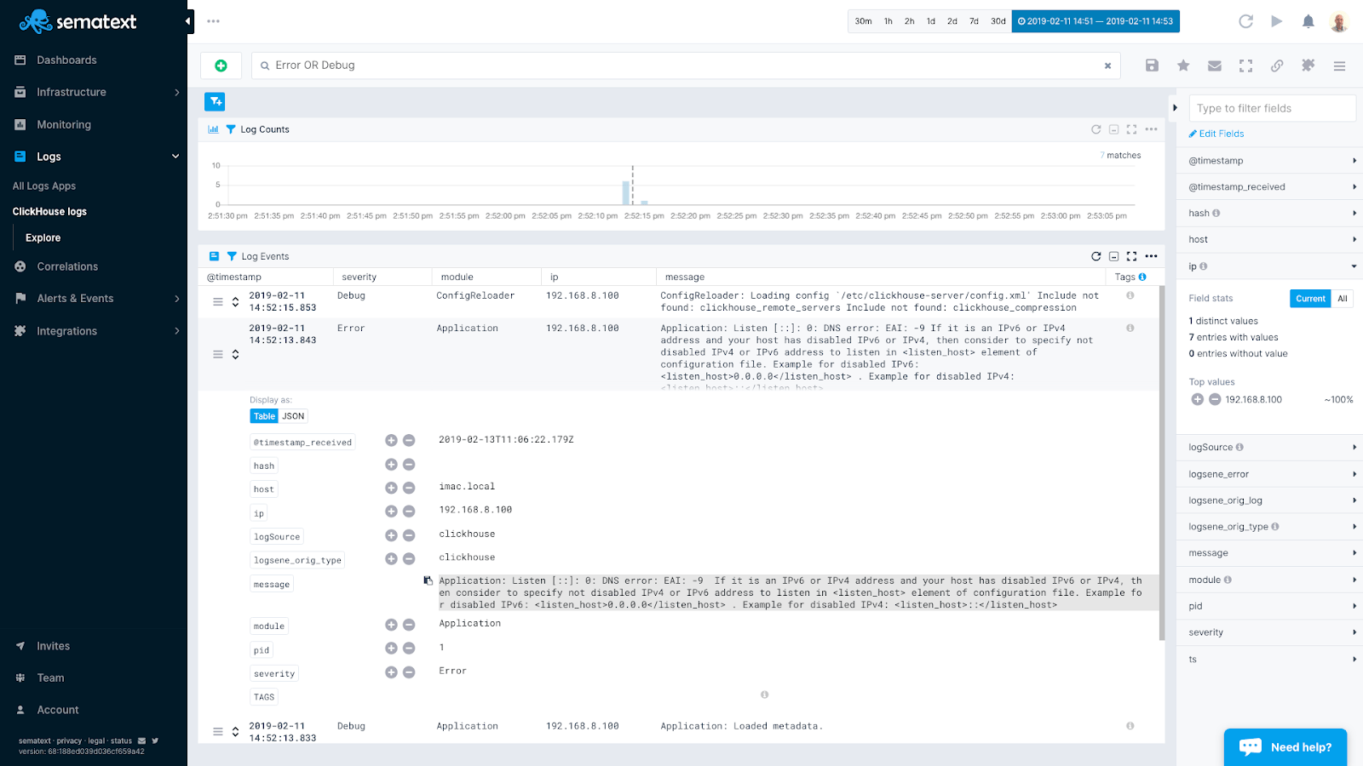Click the log events vertical scrollbar
This screenshot has height=766, width=1363.
pyautogui.click(x=1162, y=463)
